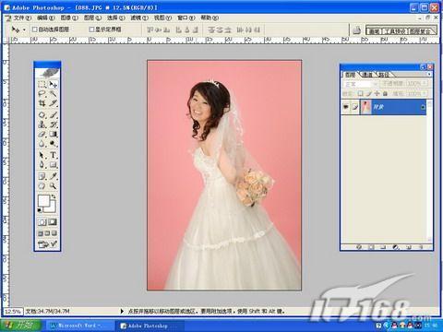Switch to Microsoft Word in taskbar

pyautogui.click(x=80, y=326)
